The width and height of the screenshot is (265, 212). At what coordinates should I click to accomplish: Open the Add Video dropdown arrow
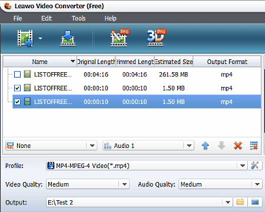(x=40, y=38)
